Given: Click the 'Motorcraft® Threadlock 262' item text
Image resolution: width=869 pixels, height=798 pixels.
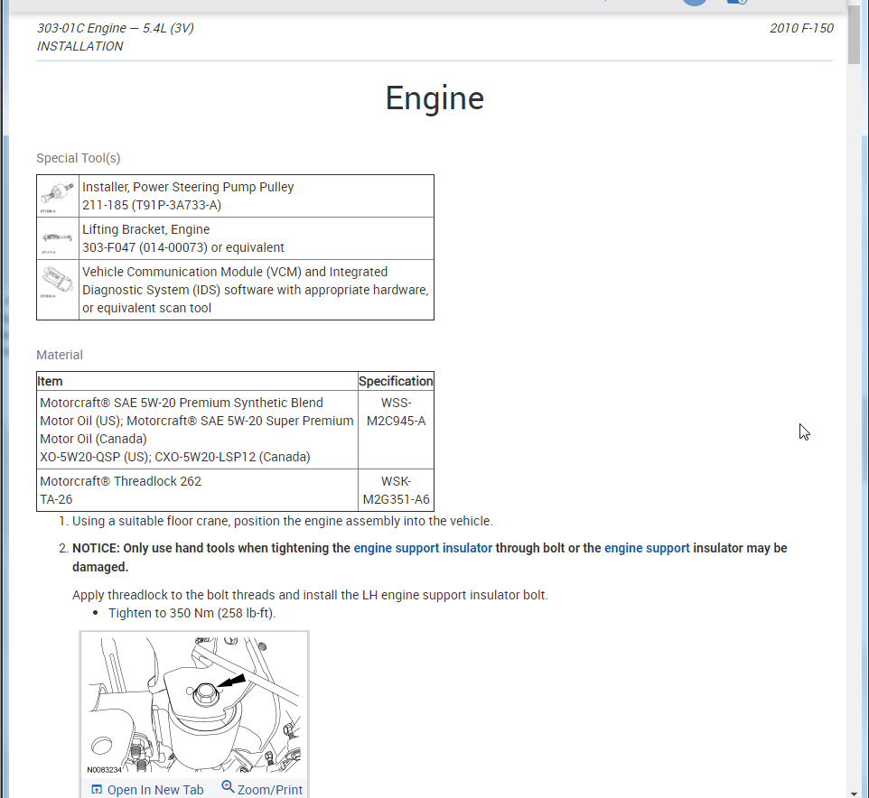Looking at the screenshot, I should (120, 481).
